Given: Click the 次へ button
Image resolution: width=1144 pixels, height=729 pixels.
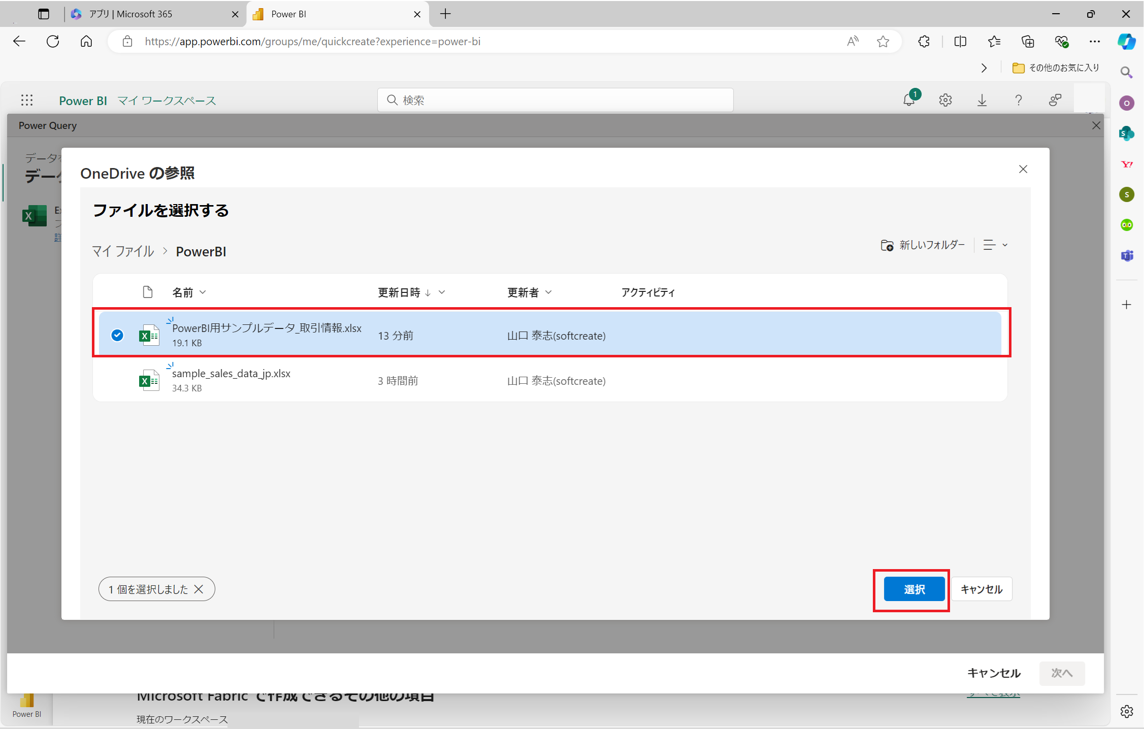Looking at the screenshot, I should pyautogui.click(x=1062, y=673).
